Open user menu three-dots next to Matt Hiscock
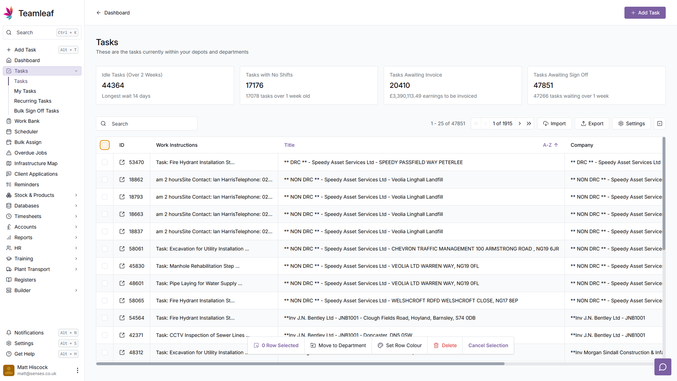The height and width of the screenshot is (381, 677). (x=78, y=370)
